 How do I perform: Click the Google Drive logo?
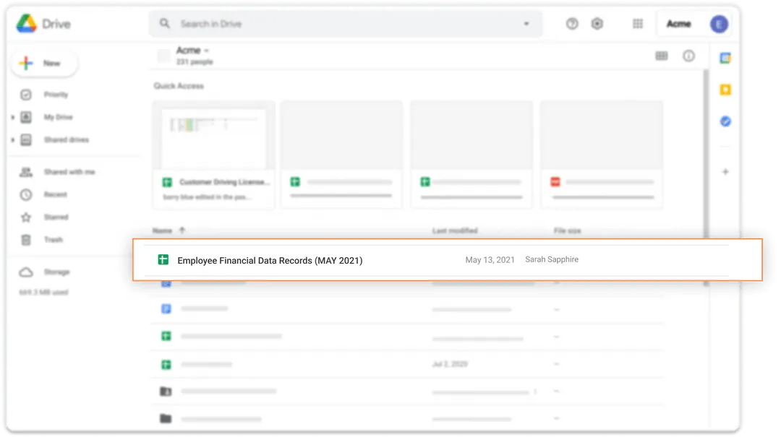tap(26, 23)
